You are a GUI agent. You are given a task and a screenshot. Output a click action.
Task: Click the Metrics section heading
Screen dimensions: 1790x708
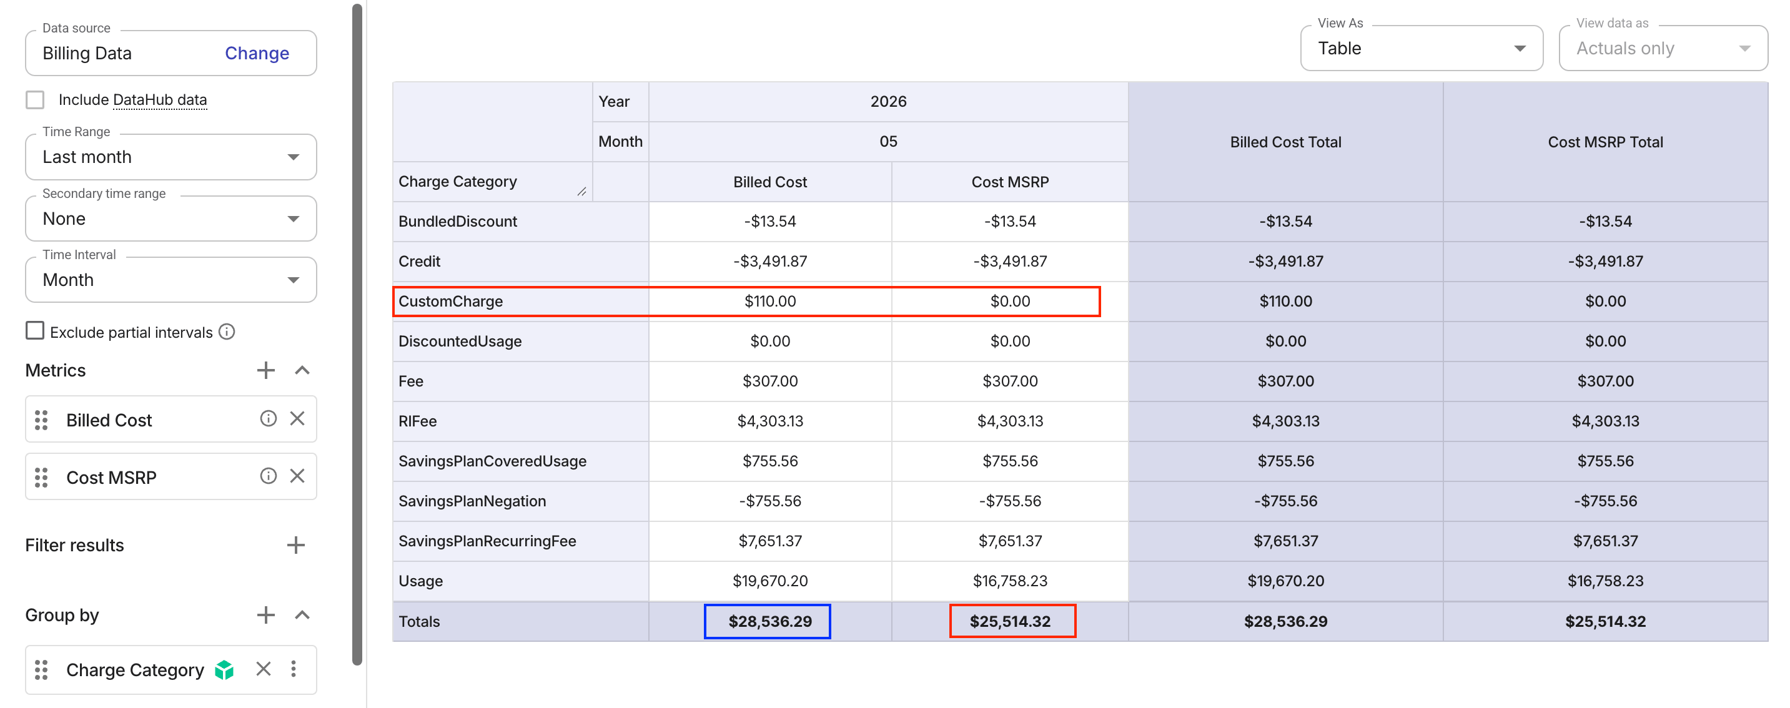pyautogui.click(x=55, y=370)
